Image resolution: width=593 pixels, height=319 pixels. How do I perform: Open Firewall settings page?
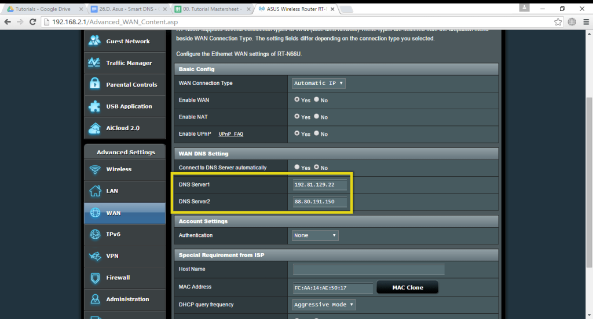pyautogui.click(x=125, y=278)
